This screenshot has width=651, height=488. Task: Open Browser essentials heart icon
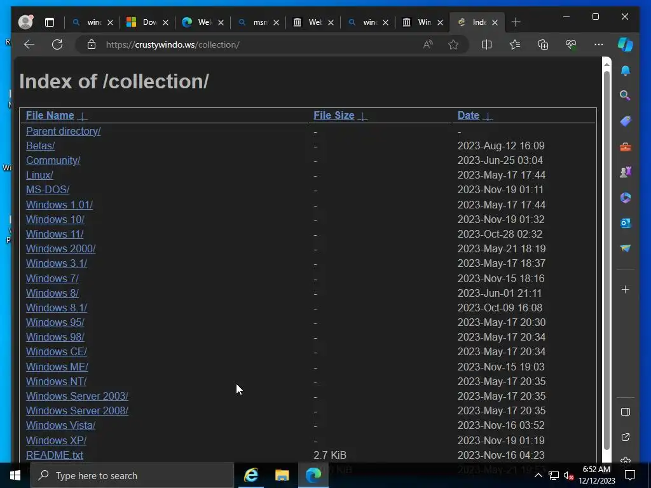(x=571, y=44)
